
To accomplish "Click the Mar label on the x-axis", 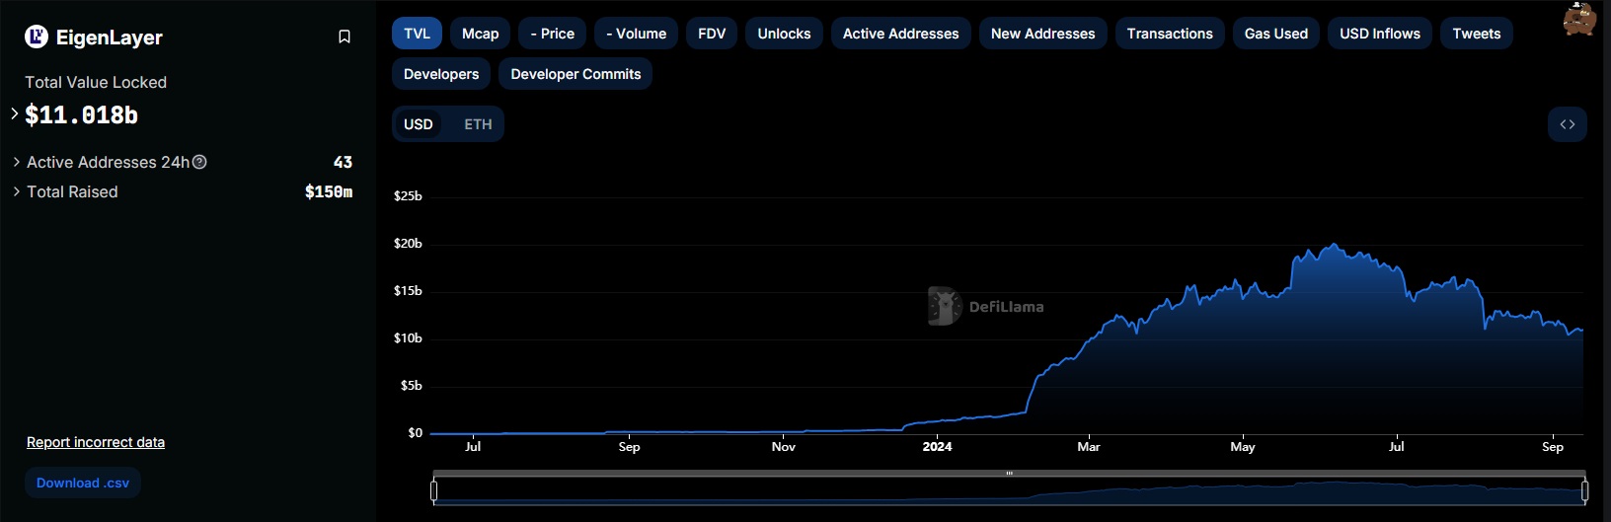I will pos(1089,447).
